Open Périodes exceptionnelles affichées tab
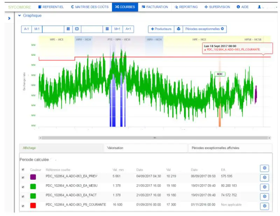Screen dimensions: 280x216 coord(230,148)
